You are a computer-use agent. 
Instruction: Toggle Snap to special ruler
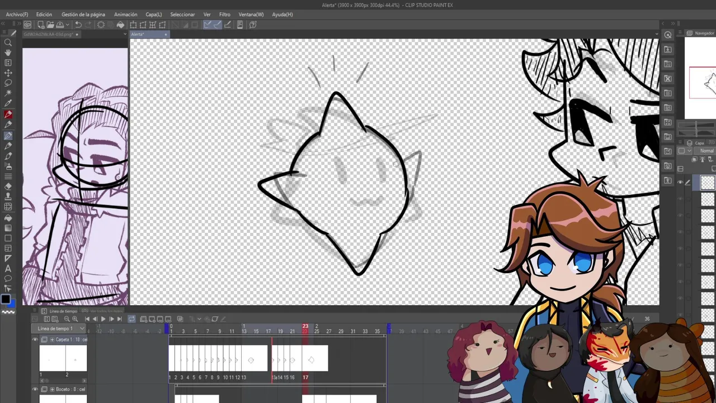[217, 25]
